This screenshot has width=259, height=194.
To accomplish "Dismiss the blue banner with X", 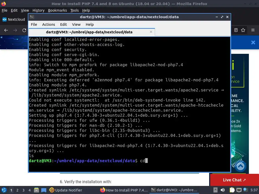I will tap(253, 42).
